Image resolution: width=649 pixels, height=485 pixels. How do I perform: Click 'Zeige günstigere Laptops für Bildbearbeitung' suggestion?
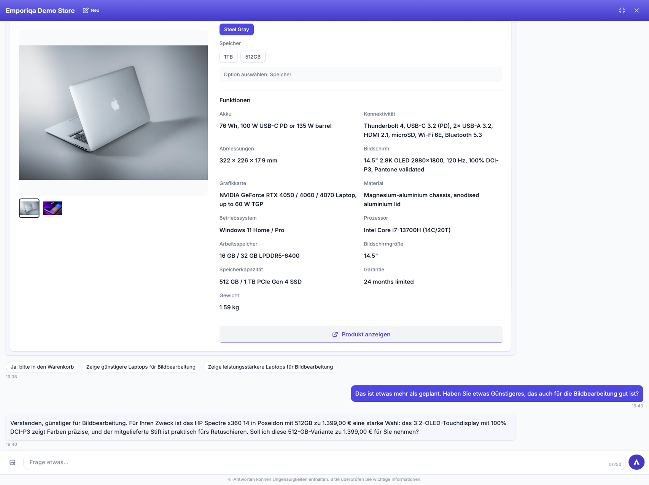coord(141,367)
